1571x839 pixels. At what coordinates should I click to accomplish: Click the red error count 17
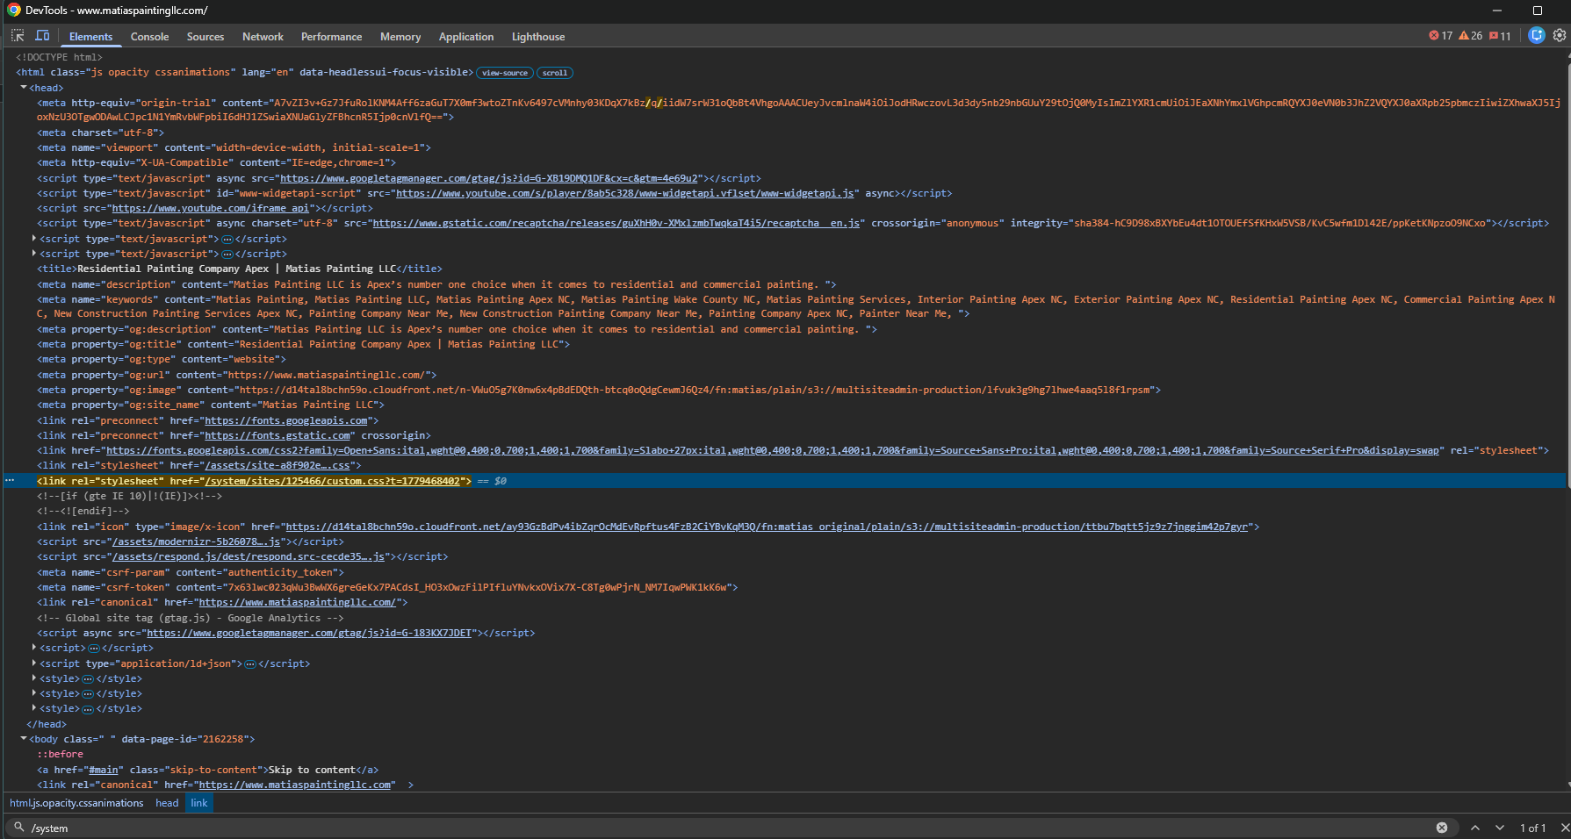[x=1440, y=36]
